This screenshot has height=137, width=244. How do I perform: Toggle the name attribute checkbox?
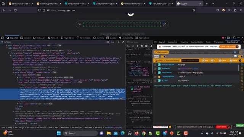pyautogui.click(x=231, y=61)
